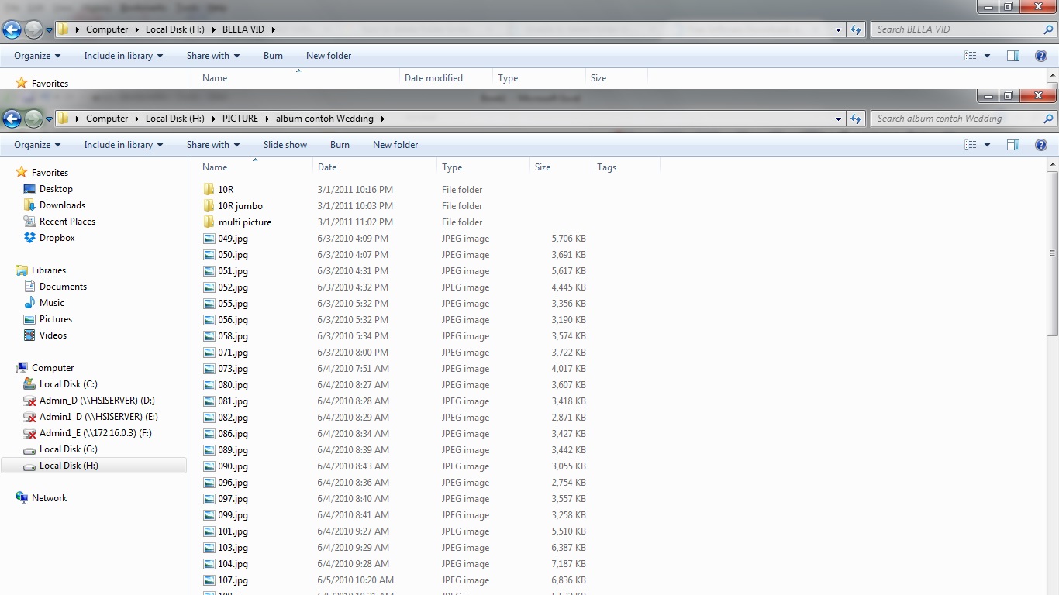Viewport: 1059px width, 595px height.
Task: Change view icon in BELLA VID window
Action: (971, 56)
